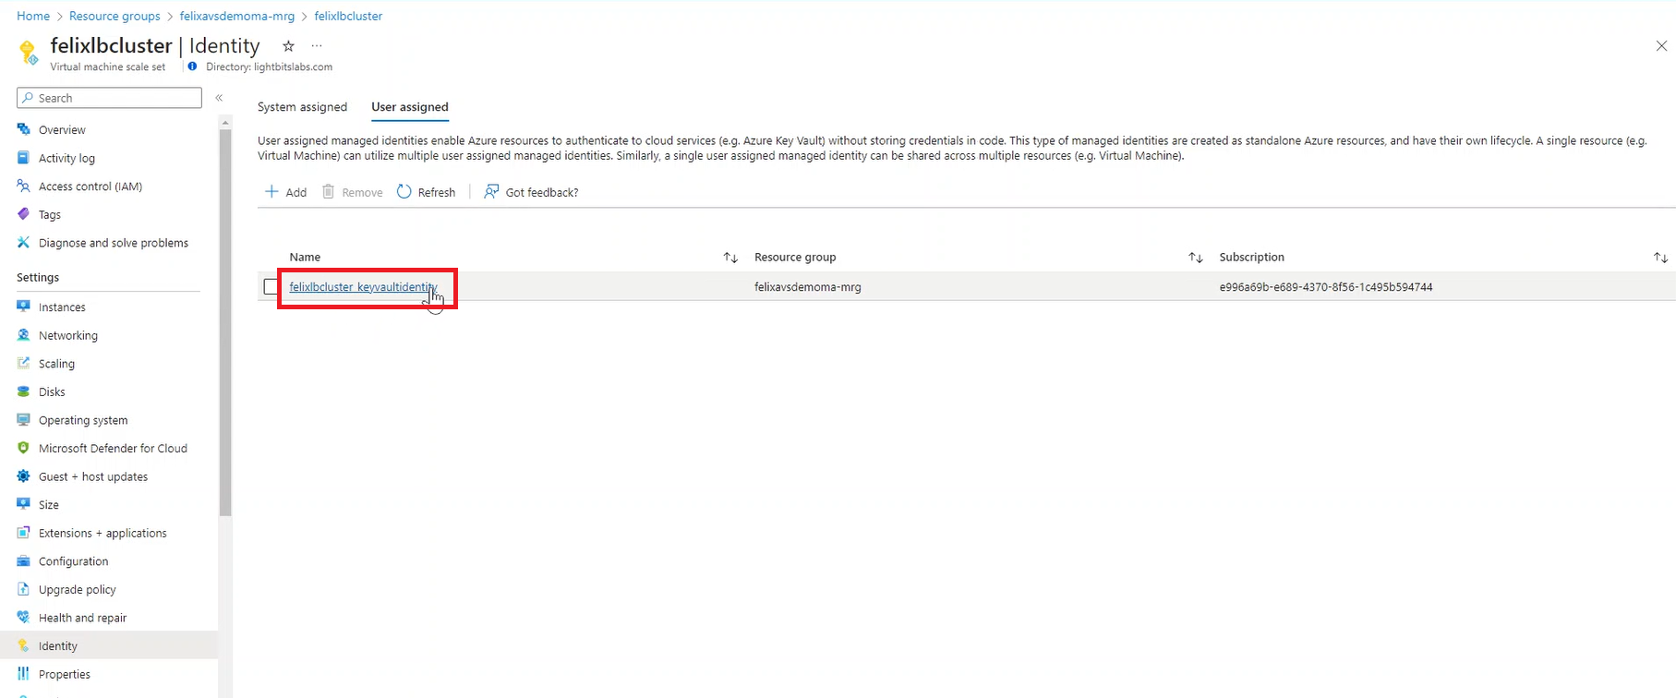Click the Health and repair heart icon
The width and height of the screenshot is (1676, 698).
(24, 618)
